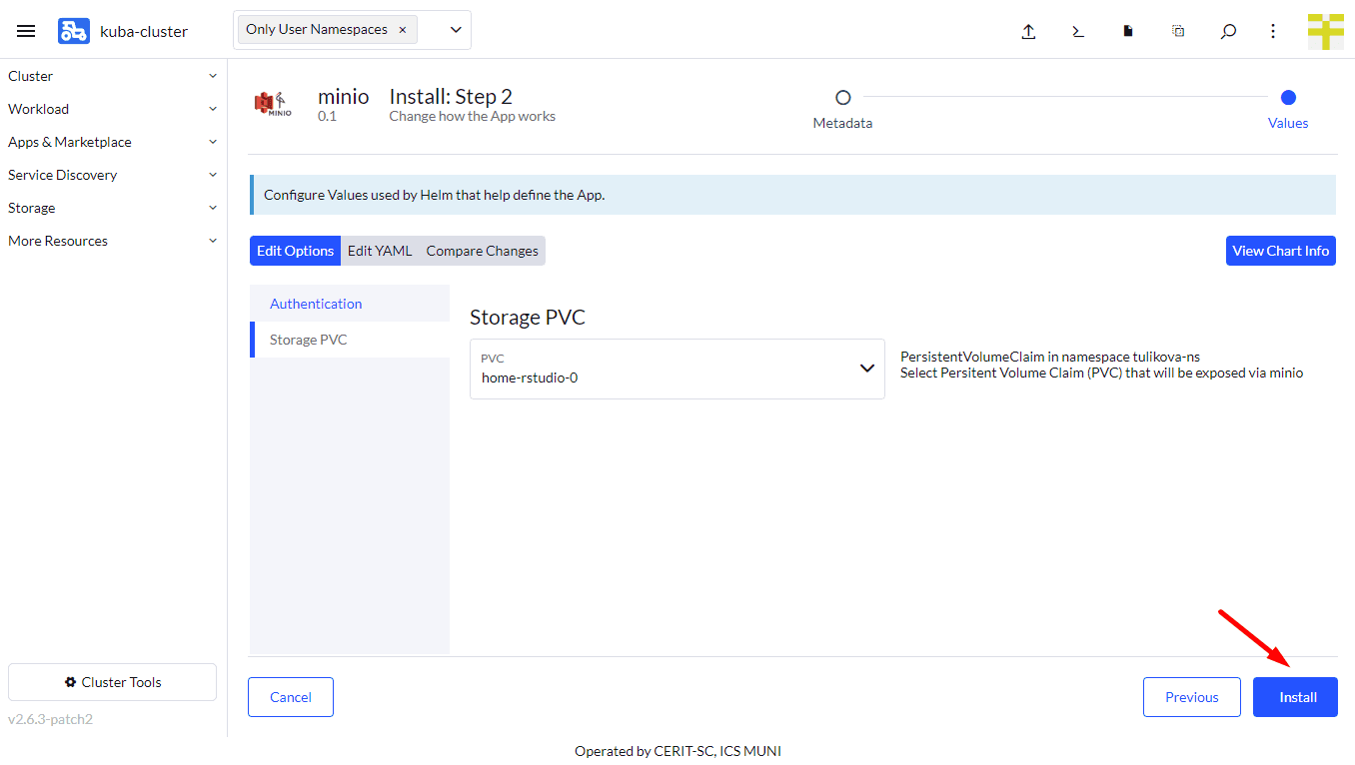Open the three-dot more options menu
1355x765 pixels.
1273,31
